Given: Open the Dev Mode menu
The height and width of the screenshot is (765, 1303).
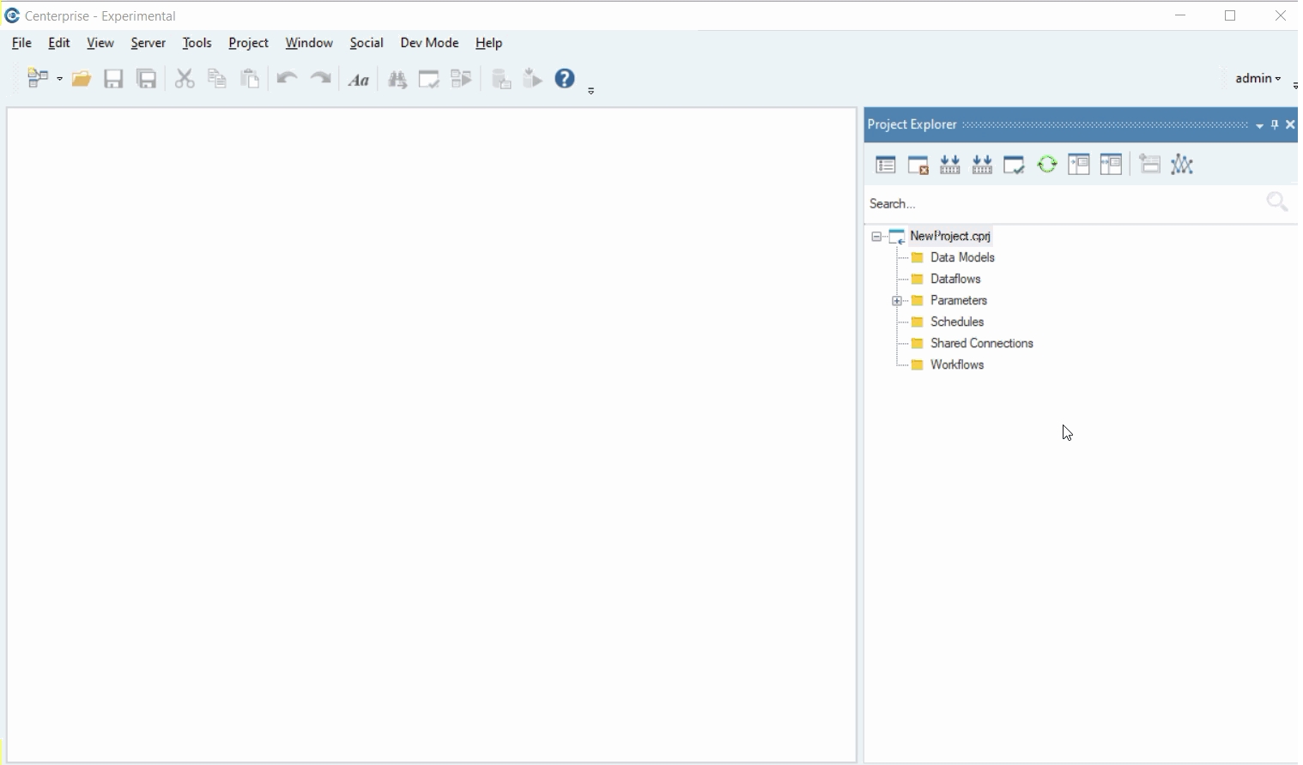Looking at the screenshot, I should coord(429,43).
